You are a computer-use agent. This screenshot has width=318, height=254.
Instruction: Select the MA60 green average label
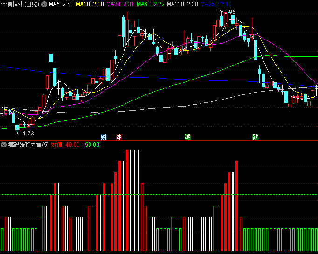point(151,4)
